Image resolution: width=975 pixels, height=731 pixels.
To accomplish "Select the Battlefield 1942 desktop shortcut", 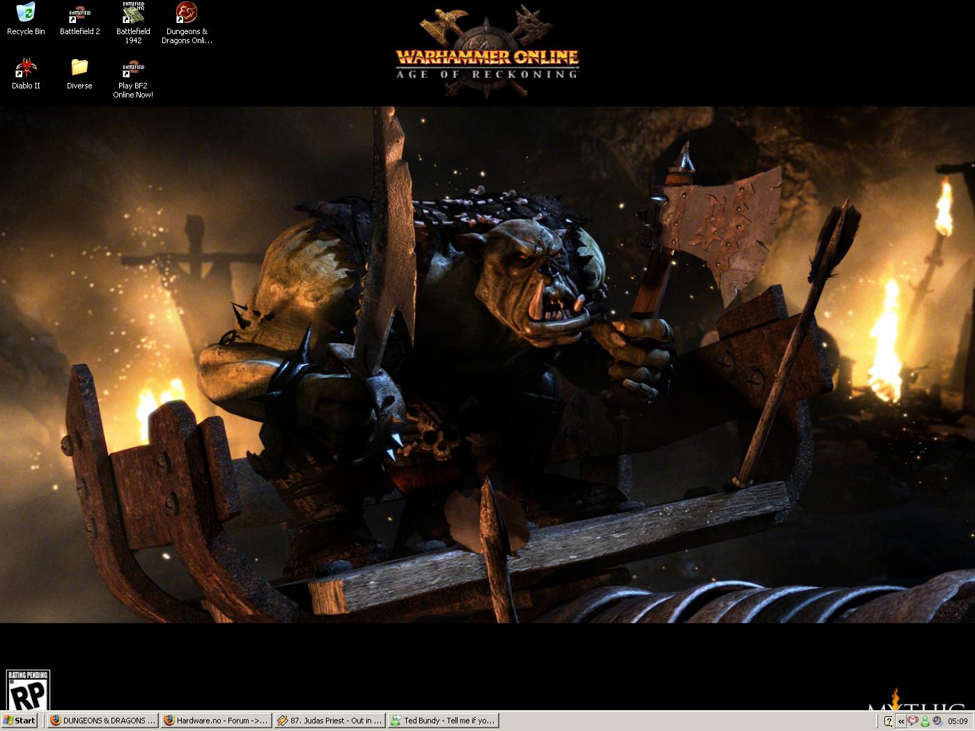I will pos(133,23).
